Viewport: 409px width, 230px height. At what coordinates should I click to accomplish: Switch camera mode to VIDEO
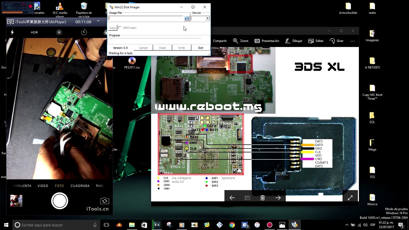tap(43, 186)
